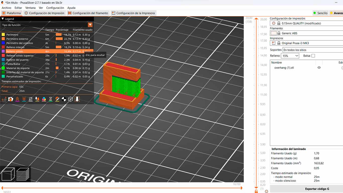Open Editar menu
The width and height of the screenshot is (343, 193).
(x=18, y=8)
